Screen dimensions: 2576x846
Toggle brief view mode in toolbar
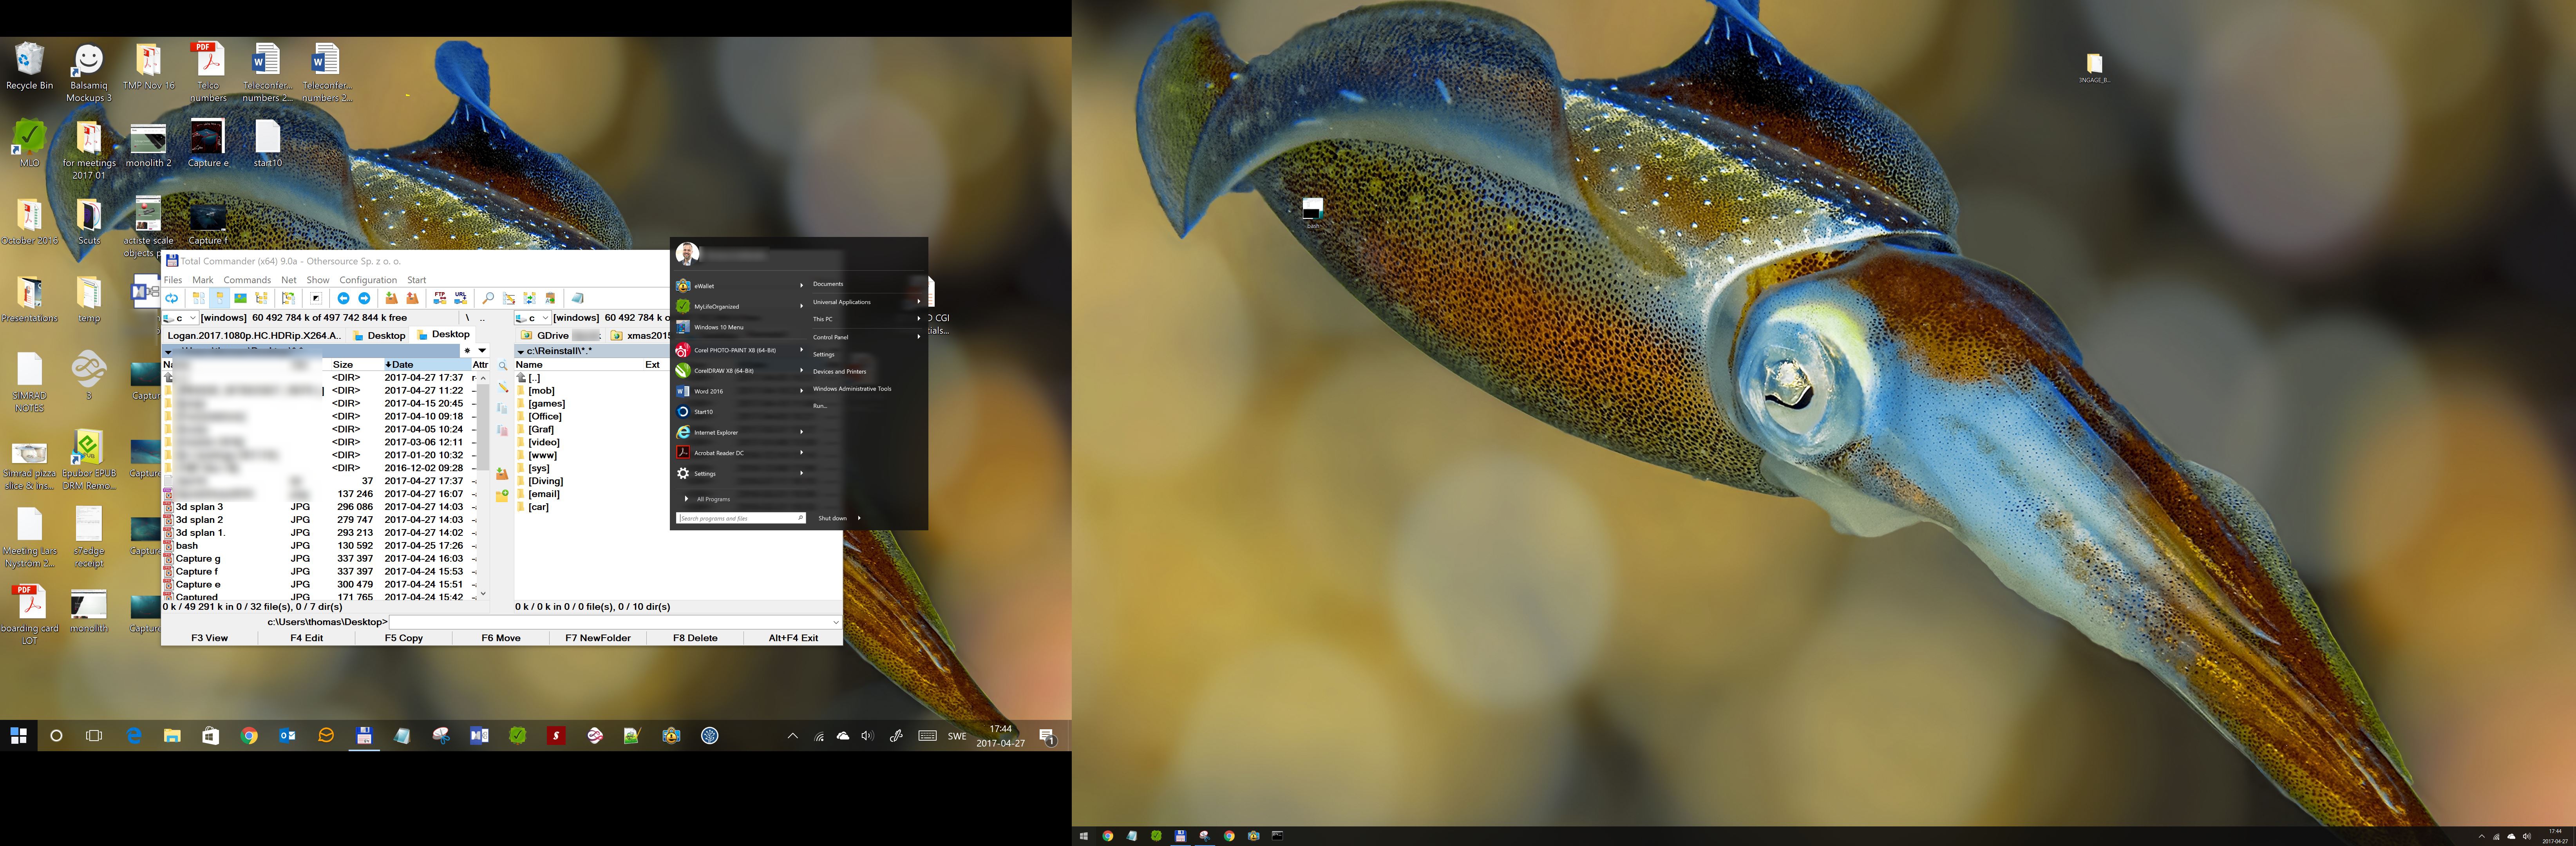point(199,298)
